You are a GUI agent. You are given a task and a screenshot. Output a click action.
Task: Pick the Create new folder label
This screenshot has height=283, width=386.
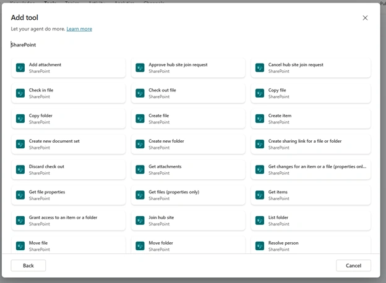[166, 141]
